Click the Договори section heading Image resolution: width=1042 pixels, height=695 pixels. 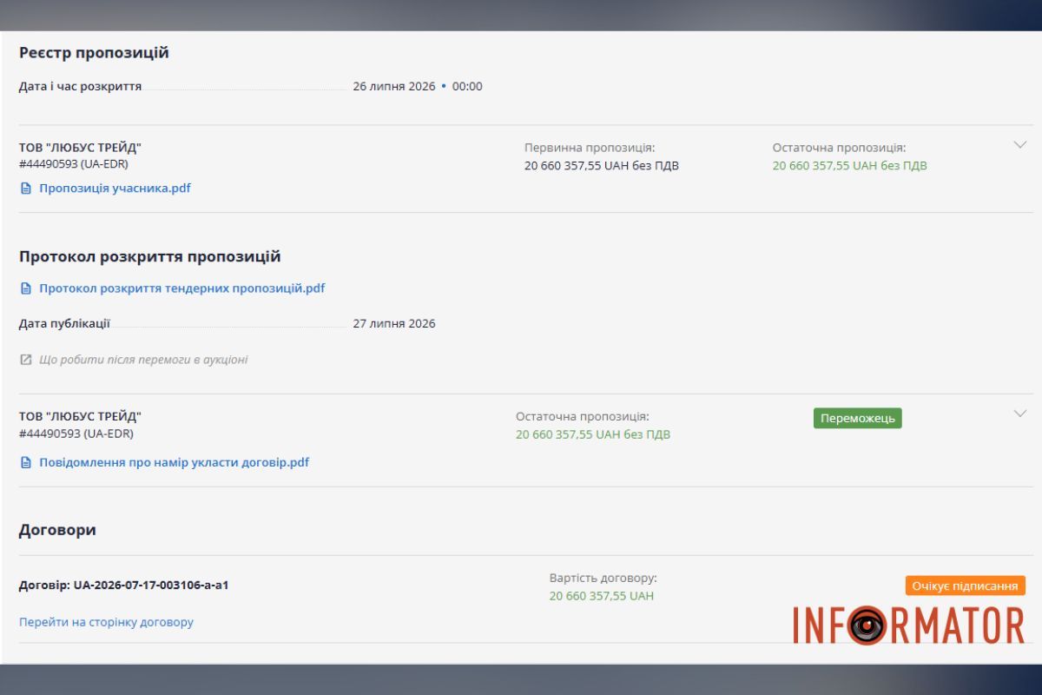[x=57, y=529]
